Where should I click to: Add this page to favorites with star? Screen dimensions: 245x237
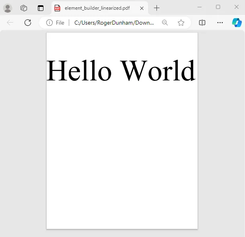point(181,23)
